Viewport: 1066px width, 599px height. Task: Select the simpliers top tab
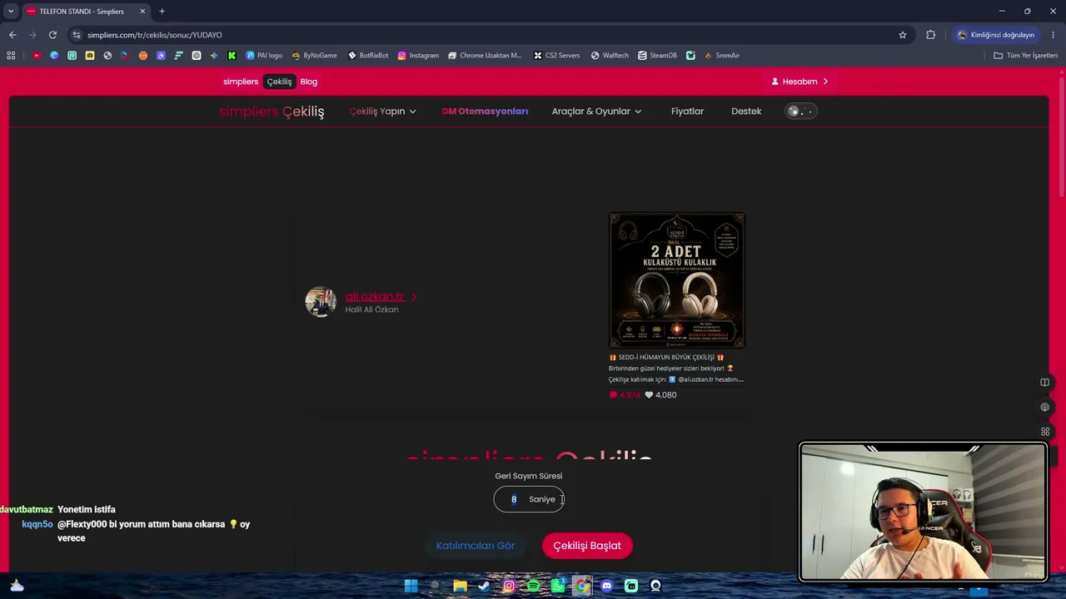pos(241,82)
